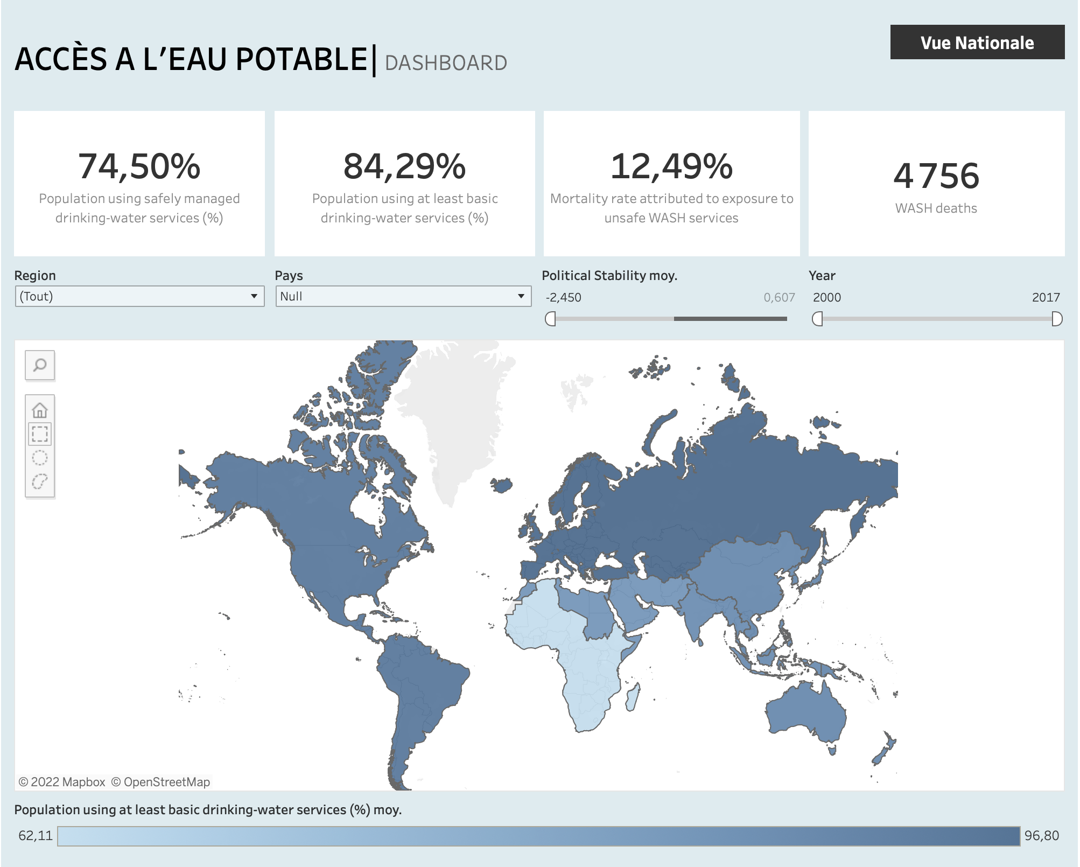The height and width of the screenshot is (867, 1080).
Task: Click the Year slider right handle at 2017
Action: point(1057,319)
